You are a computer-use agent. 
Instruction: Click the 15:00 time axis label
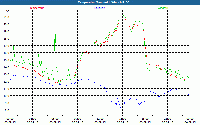(x=122, y=119)
